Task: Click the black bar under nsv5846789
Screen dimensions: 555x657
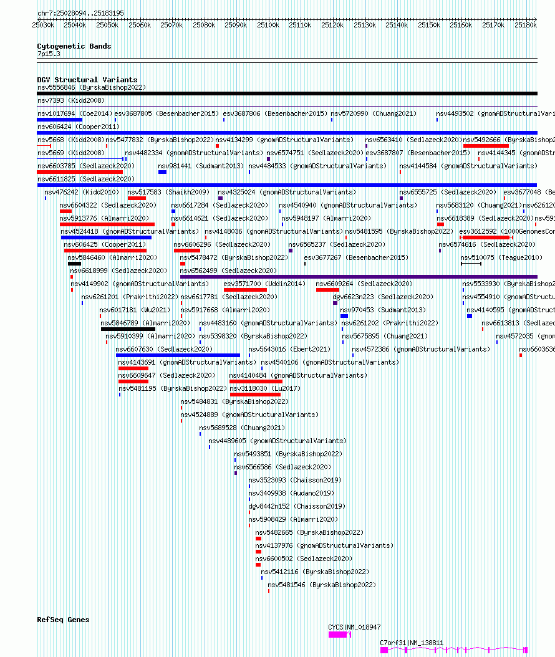Action: 128,329
